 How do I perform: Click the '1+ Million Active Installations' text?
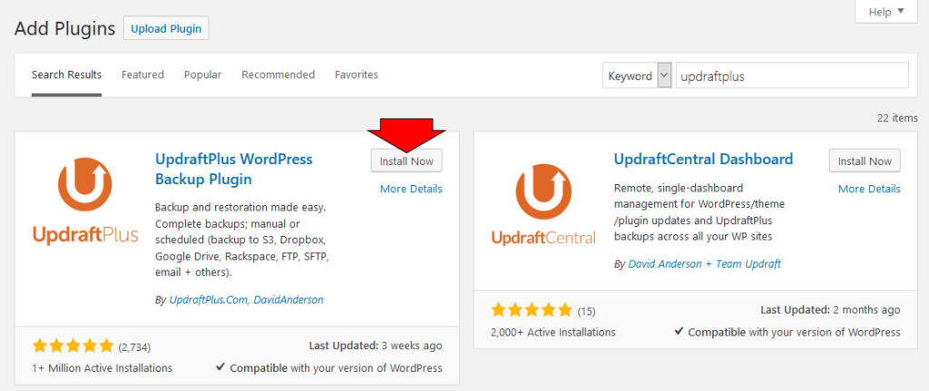click(x=102, y=368)
